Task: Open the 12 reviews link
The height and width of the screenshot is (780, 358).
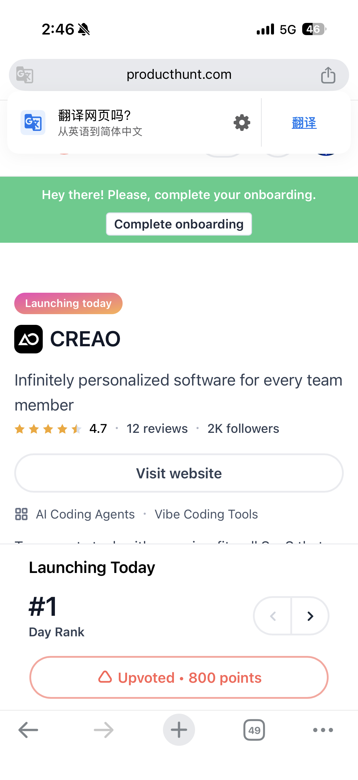Action: 157,428
